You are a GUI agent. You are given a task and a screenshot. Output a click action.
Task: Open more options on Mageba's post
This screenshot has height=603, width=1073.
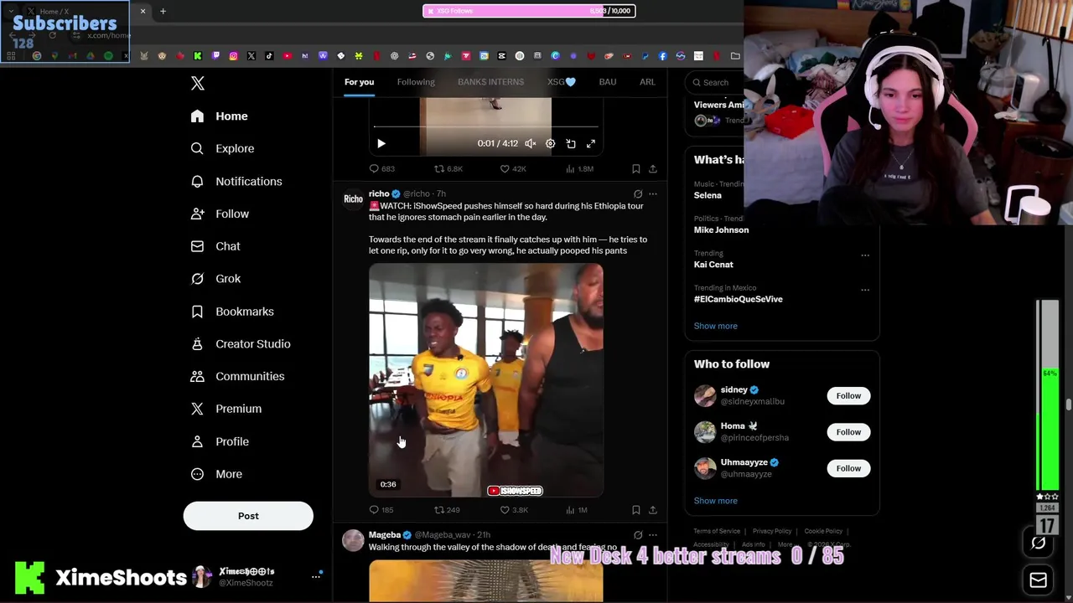tap(653, 534)
